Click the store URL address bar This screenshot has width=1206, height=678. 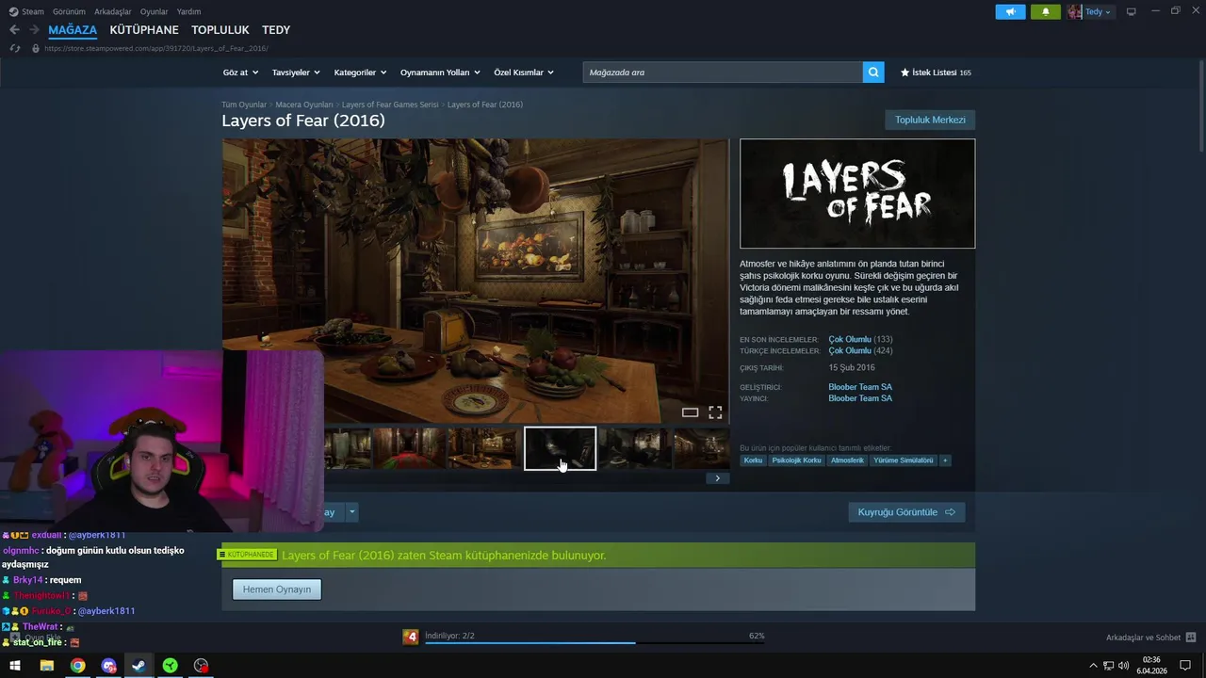pos(155,48)
